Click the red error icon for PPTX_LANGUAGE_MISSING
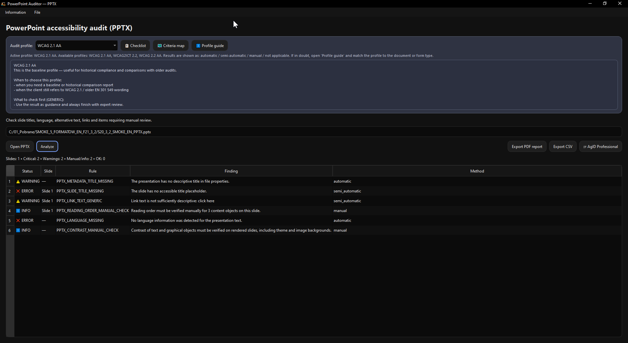The height and width of the screenshot is (343, 628). tap(18, 220)
